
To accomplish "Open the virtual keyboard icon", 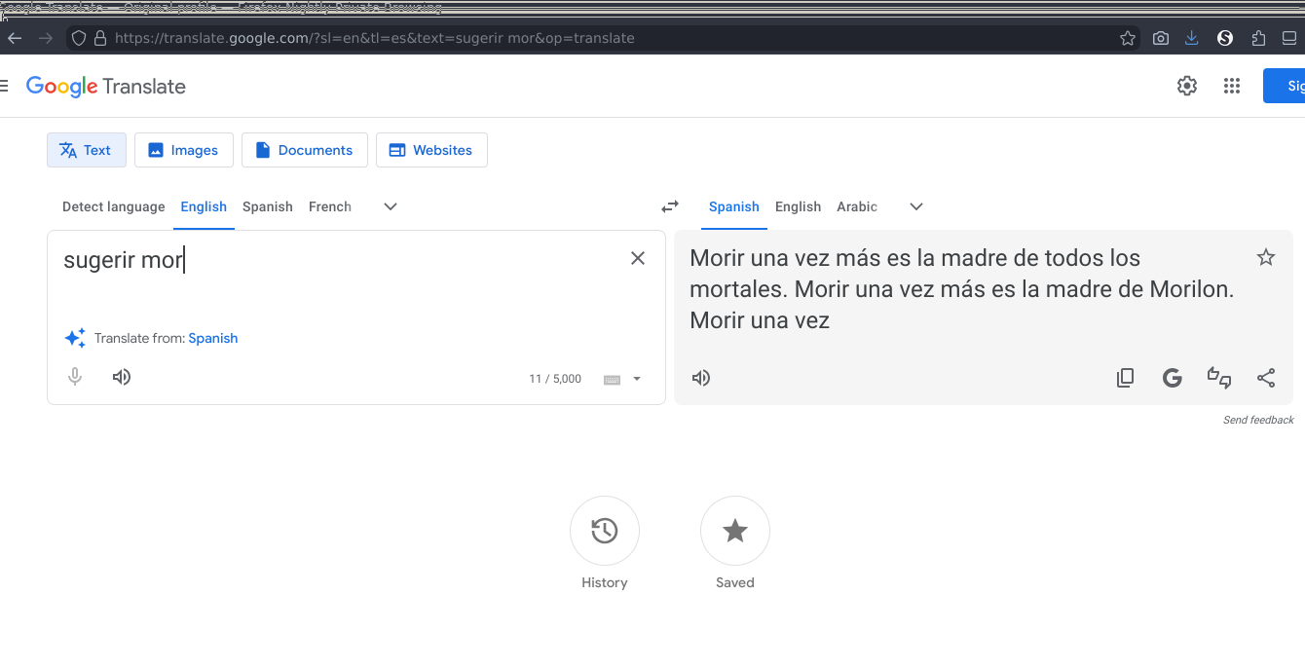I will (x=613, y=380).
